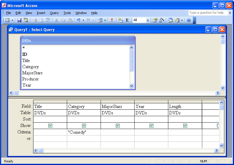The width and height of the screenshot is (234, 165).
Task: Run the query with the exclamation icon
Action: tap(112, 20)
